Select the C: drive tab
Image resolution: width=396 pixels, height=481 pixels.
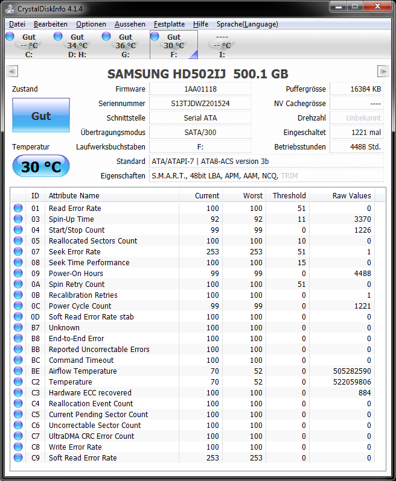click(29, 45)
